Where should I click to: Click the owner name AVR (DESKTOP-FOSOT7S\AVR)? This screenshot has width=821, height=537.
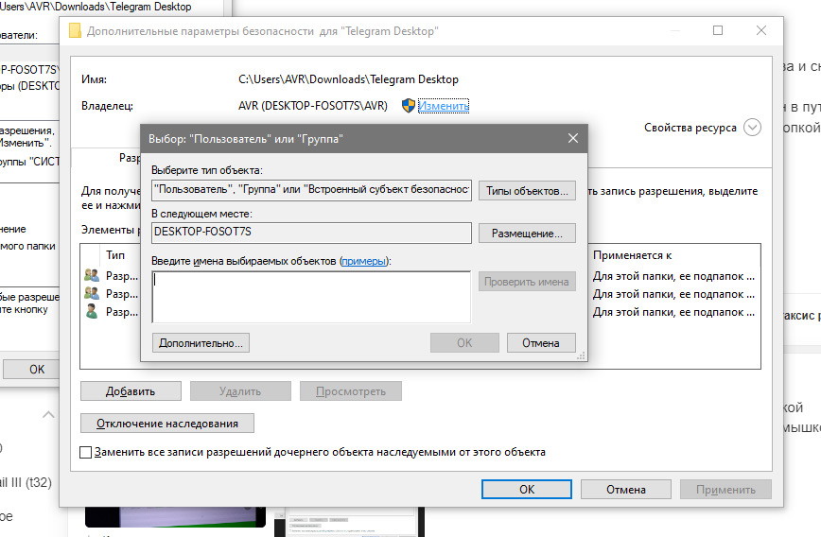coord(312,106)
